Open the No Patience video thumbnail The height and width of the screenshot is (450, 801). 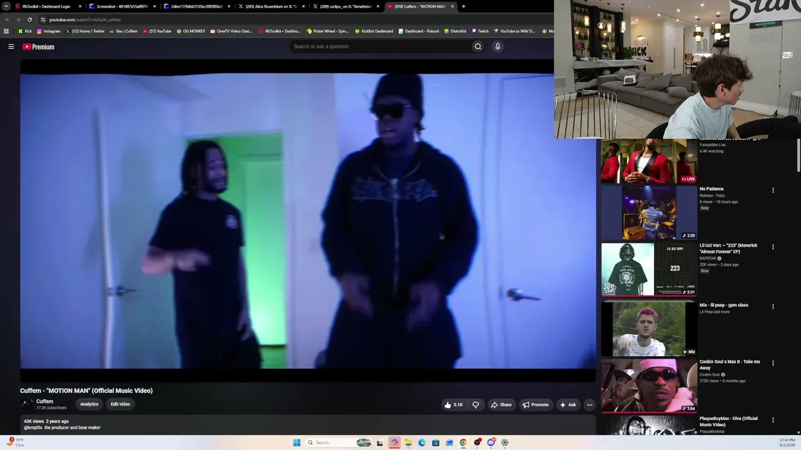pos(649,212)
